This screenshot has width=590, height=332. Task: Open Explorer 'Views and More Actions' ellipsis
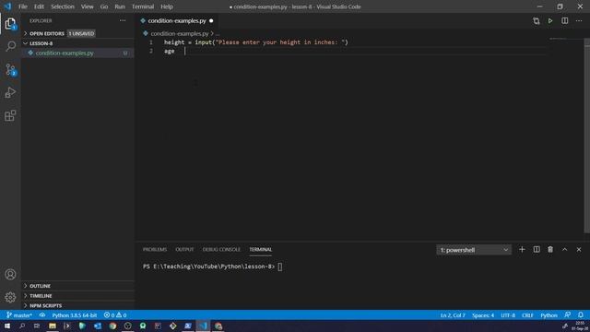tap(123, 20)
